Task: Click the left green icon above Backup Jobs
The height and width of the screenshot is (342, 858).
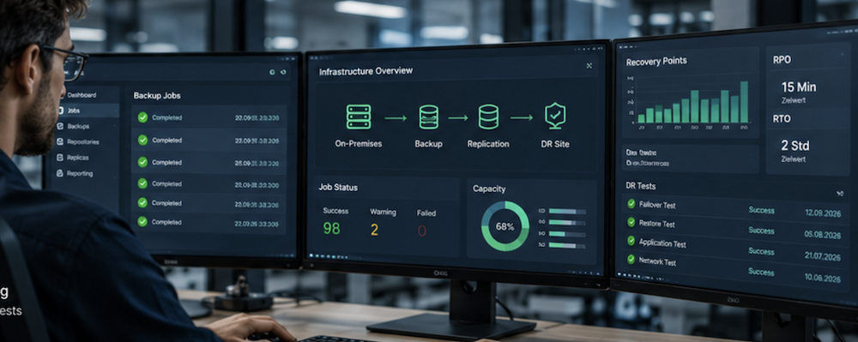Action: [272, 72]
